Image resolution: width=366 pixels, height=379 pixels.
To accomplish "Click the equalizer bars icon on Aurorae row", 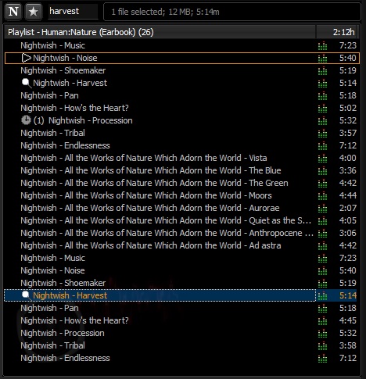I will [322, 208].
